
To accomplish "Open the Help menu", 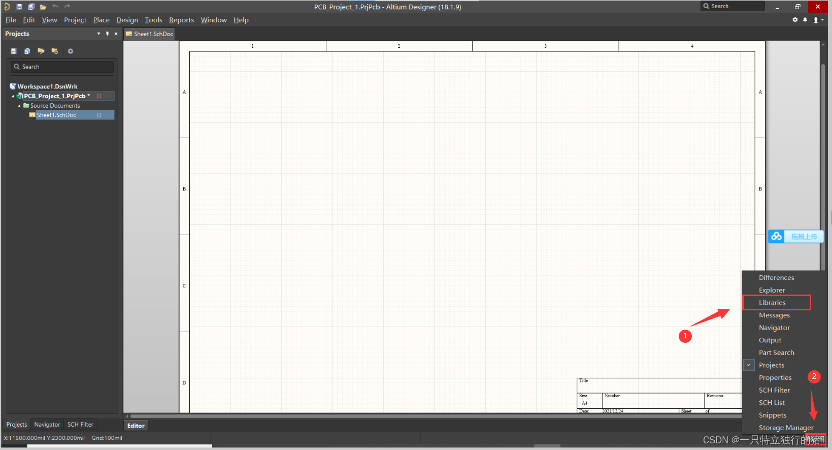I will tap(241, 20).
